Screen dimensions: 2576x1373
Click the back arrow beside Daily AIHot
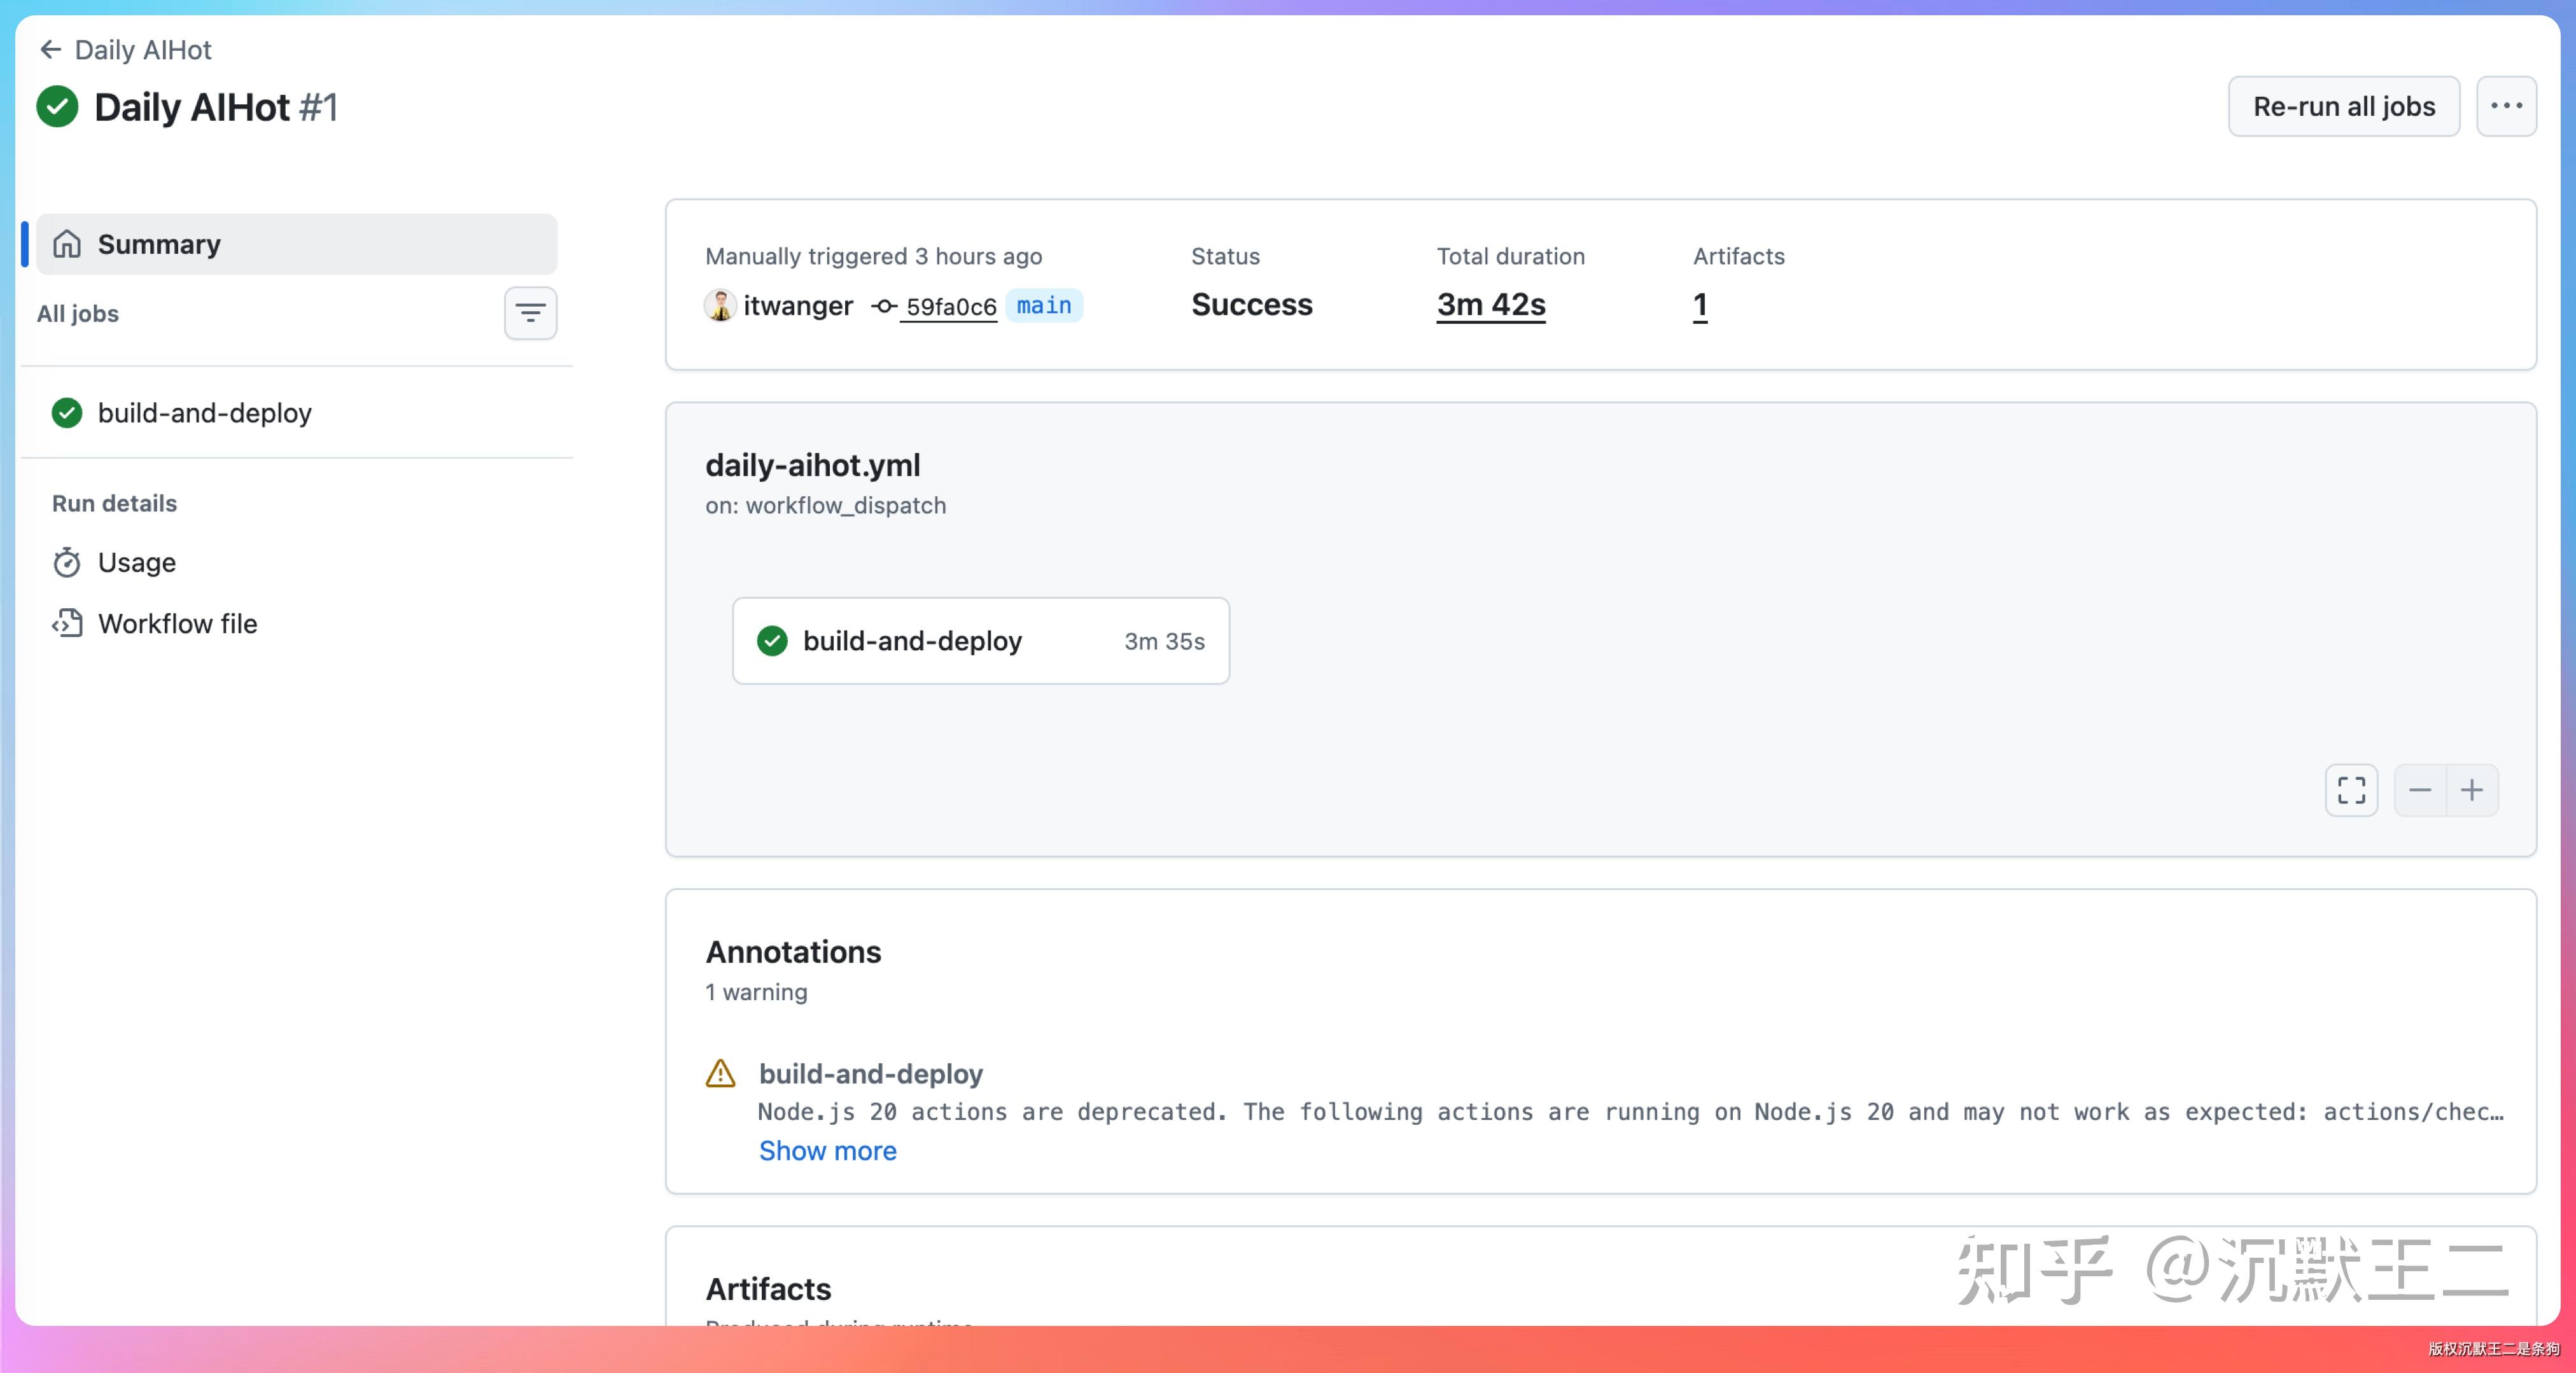pos(50,49)
